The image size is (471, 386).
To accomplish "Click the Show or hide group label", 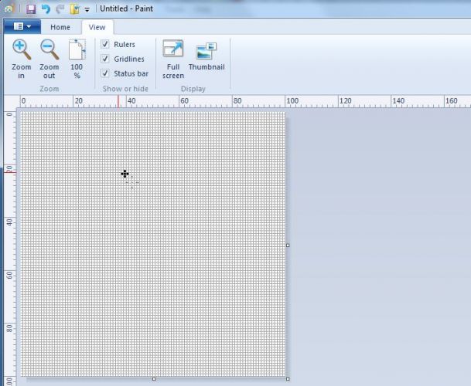I will tap(125, 89).
